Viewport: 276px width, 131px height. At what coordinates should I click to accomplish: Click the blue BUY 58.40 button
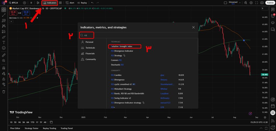(26, 13)
